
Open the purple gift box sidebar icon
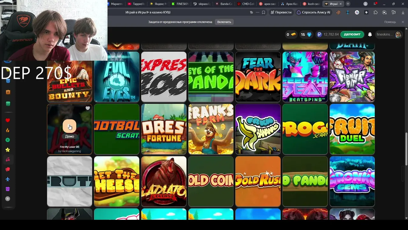click(x=8, y=189)
